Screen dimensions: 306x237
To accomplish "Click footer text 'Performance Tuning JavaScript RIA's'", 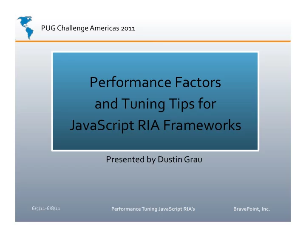I will [x=153, y=209].
